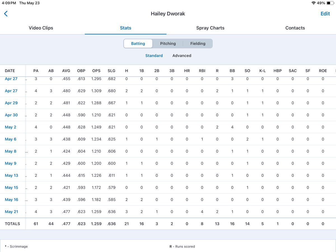The height and width of the screenshot is (252, 336).
Task: Open the May 21 game link
Action: click(11, 212)
